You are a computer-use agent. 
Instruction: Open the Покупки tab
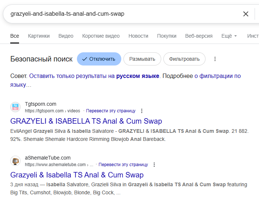(167, 36)
